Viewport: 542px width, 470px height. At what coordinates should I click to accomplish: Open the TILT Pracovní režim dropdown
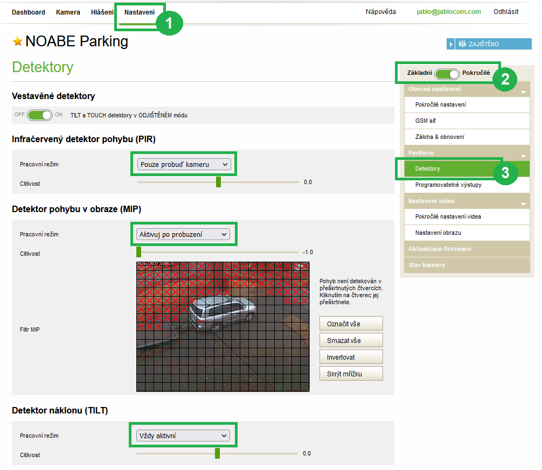point(183,436)
